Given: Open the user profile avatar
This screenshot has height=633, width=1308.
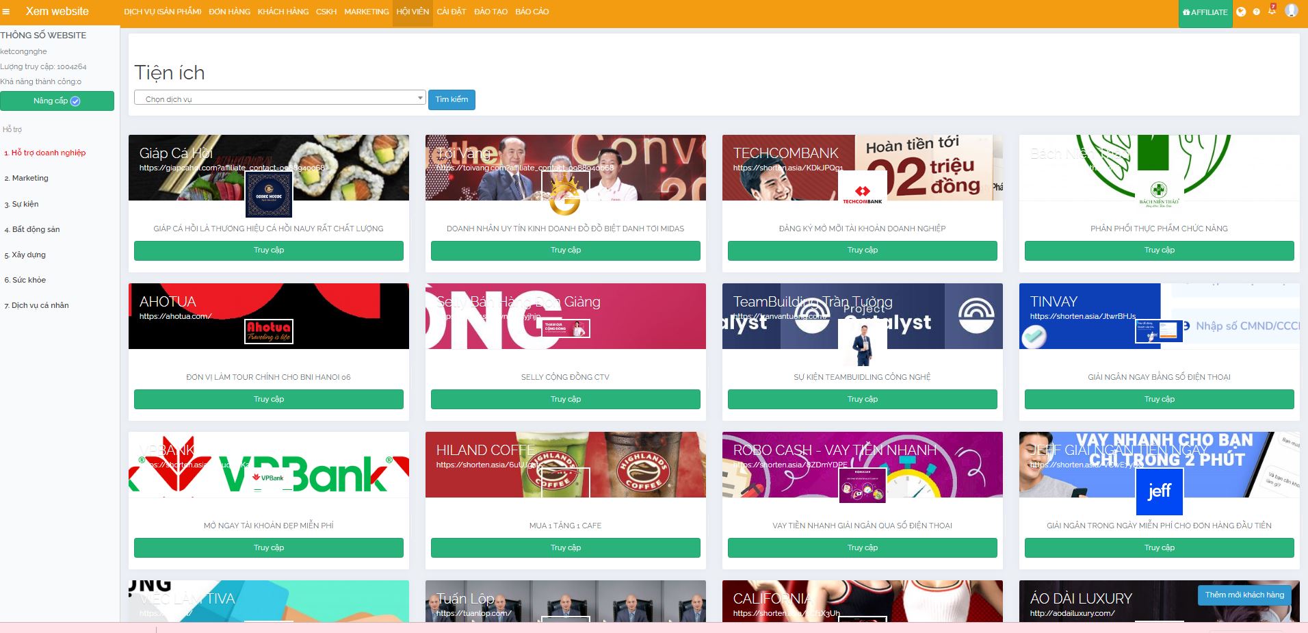Looking at the screenshot, I should click(x=1292, y=11).
